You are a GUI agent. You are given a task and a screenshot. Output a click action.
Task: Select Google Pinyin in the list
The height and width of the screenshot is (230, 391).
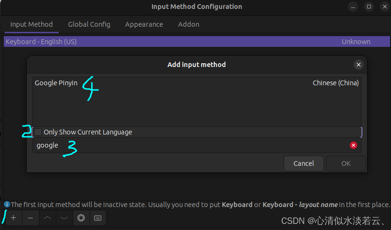tap(197, 83)
